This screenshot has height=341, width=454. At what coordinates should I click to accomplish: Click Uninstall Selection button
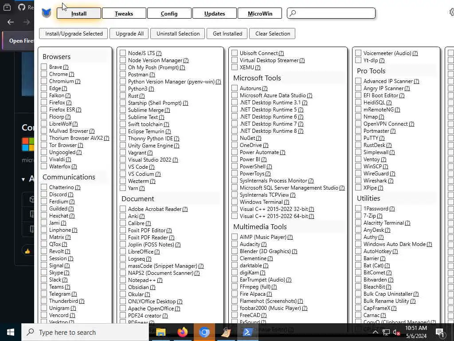(x=178, y=33)
